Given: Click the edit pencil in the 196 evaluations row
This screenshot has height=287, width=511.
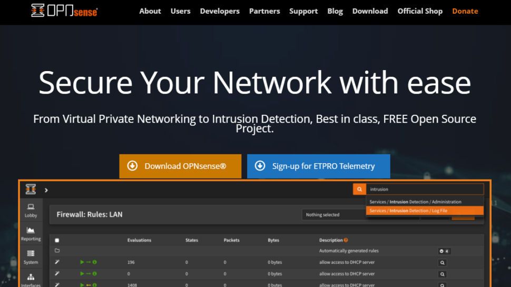Looking at the screenshot, I should coord(57,262).
